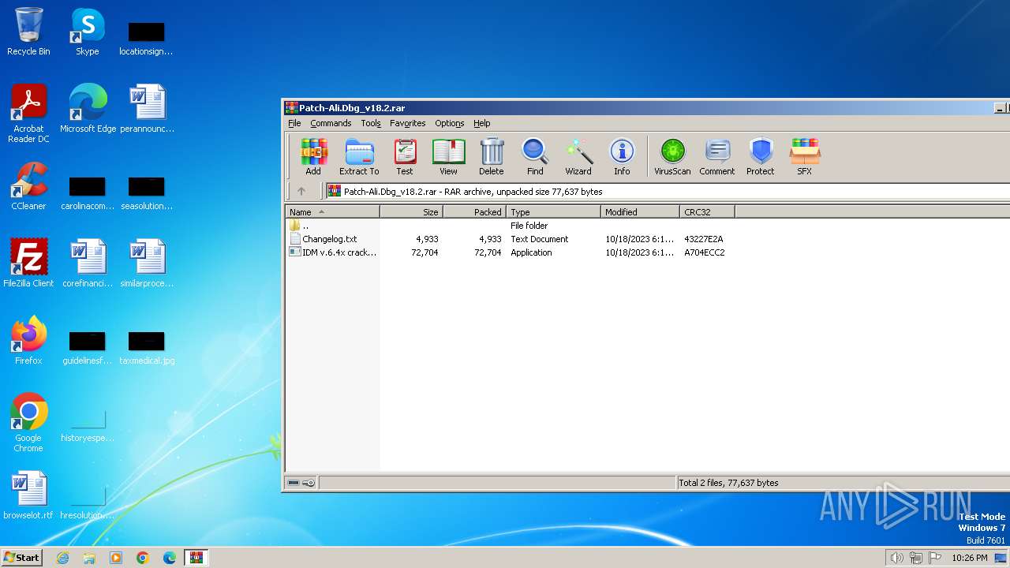Screen dimensions: 1010x568
Task: Sort list by Type column
Action: 553,211
